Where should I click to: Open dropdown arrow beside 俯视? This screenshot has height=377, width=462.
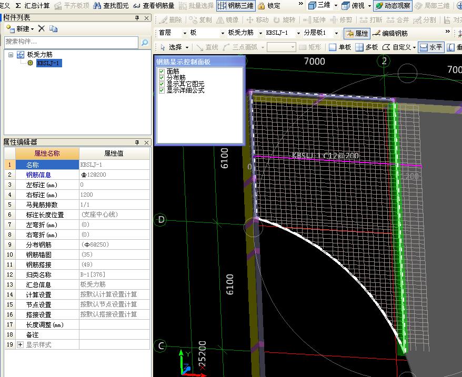(369, 6)
